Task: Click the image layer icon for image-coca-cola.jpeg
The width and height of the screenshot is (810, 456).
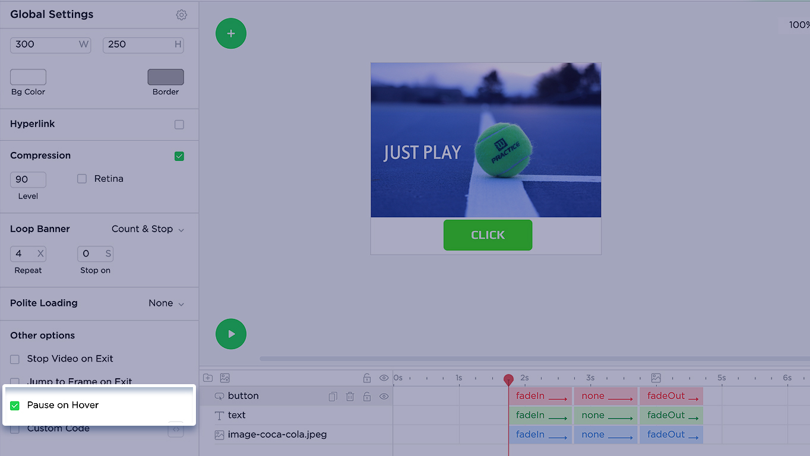Action: tap(220, 435)
